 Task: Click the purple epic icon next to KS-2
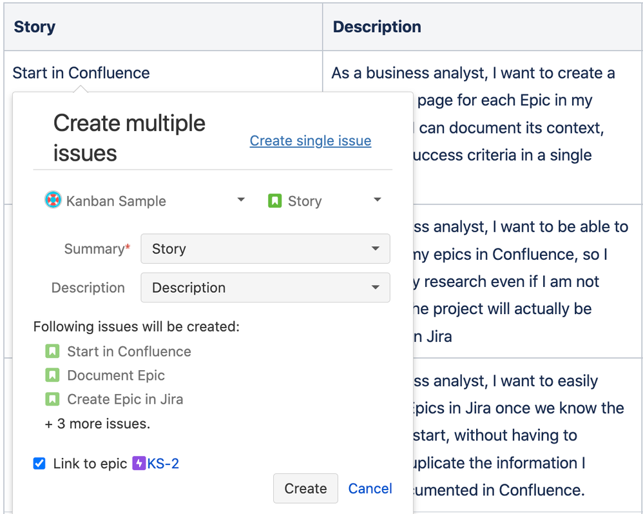[x=139, y=464]
